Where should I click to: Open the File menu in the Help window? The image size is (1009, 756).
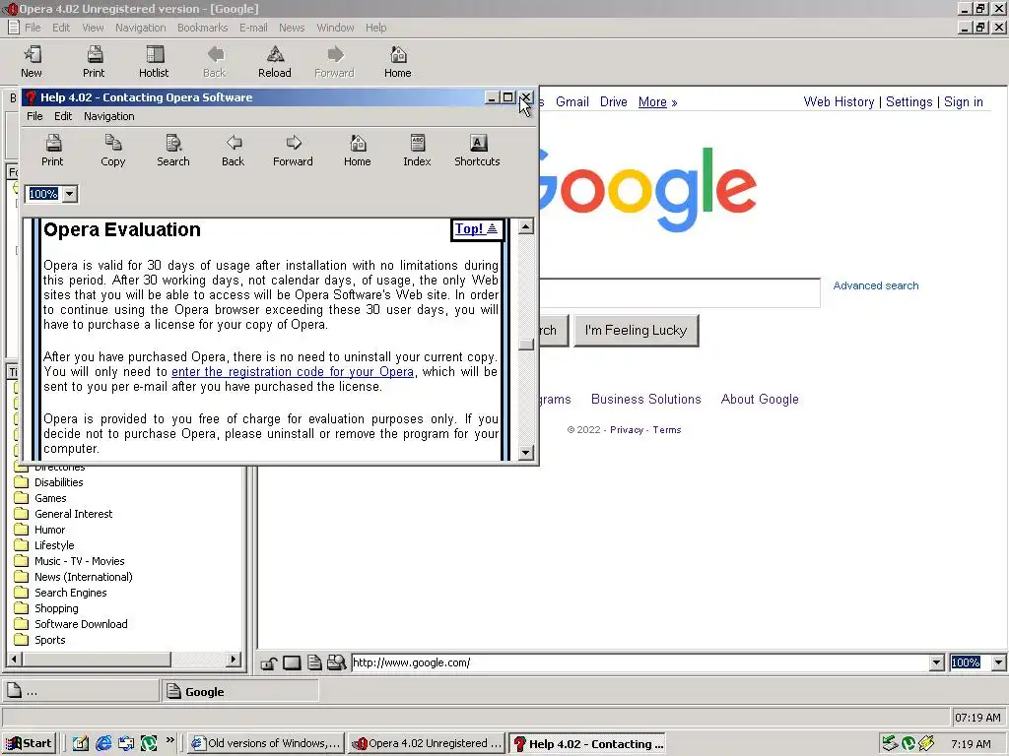34,116
